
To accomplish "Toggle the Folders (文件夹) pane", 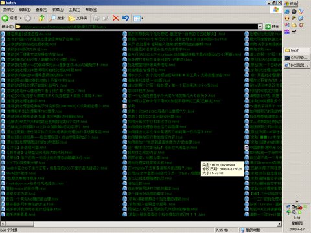I will point(78,18).
